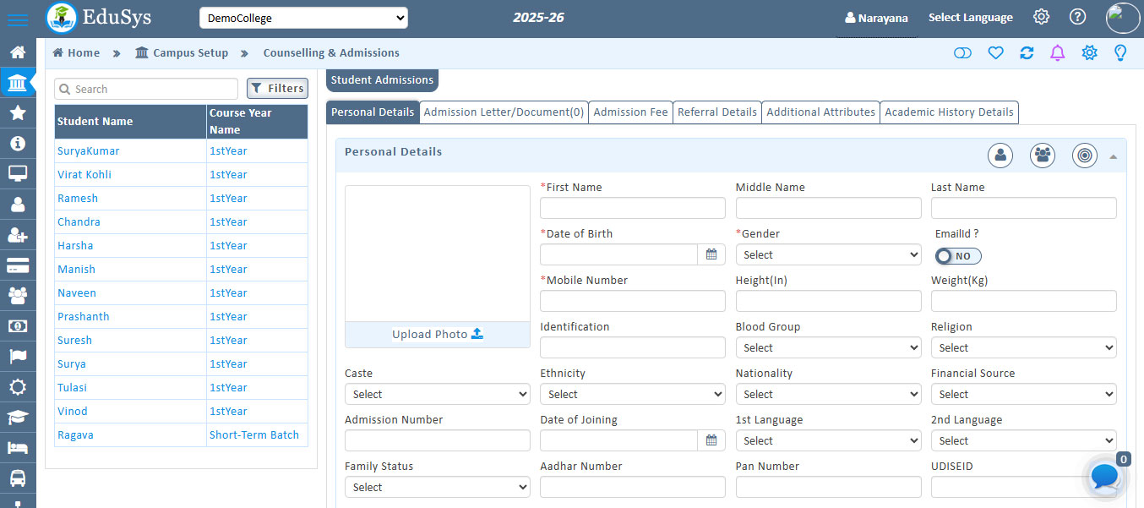1144x508 pixels.
Task: Select student Virat Kohli from list
Action: point(84,175)
